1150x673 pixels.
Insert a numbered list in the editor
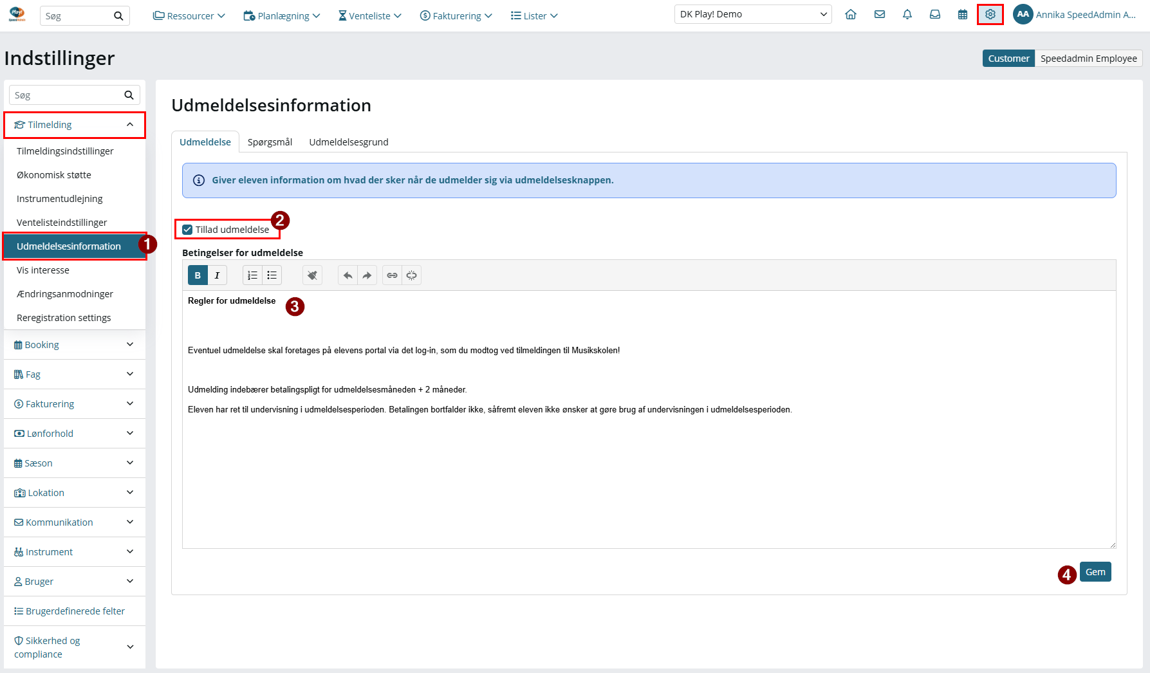click(252, 275)
